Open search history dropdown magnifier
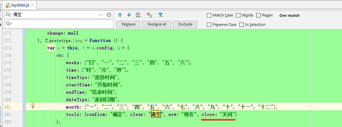The height and width of the screenshot is (127, 342). coord(9,15)
